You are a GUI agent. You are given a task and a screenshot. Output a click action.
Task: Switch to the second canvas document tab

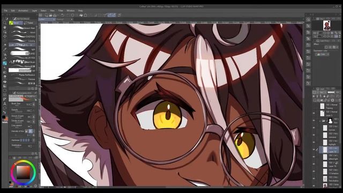[64, 19]
